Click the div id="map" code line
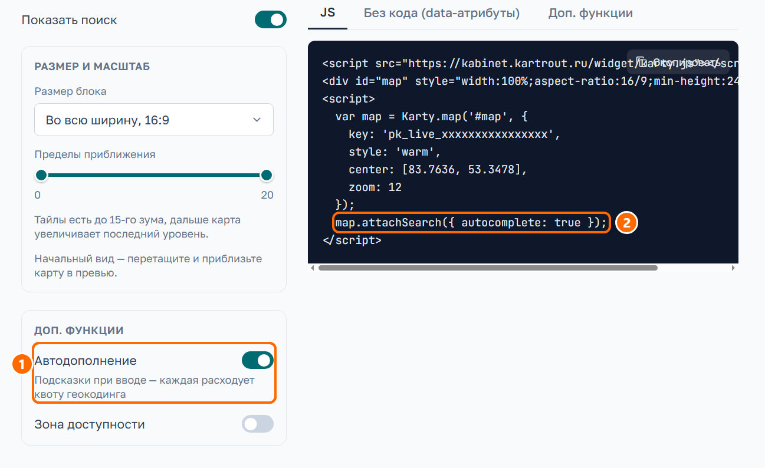Viewport: 765px width, 468px height. [x=530, y=81]
